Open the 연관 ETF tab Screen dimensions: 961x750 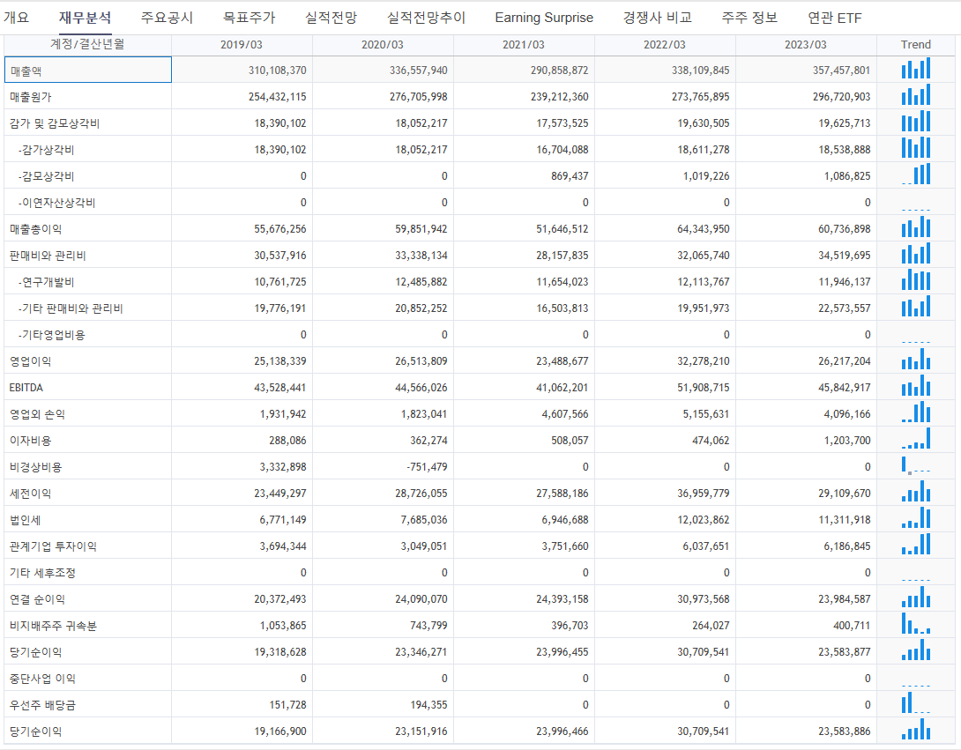pyautogui.click(x=835, y=18)
